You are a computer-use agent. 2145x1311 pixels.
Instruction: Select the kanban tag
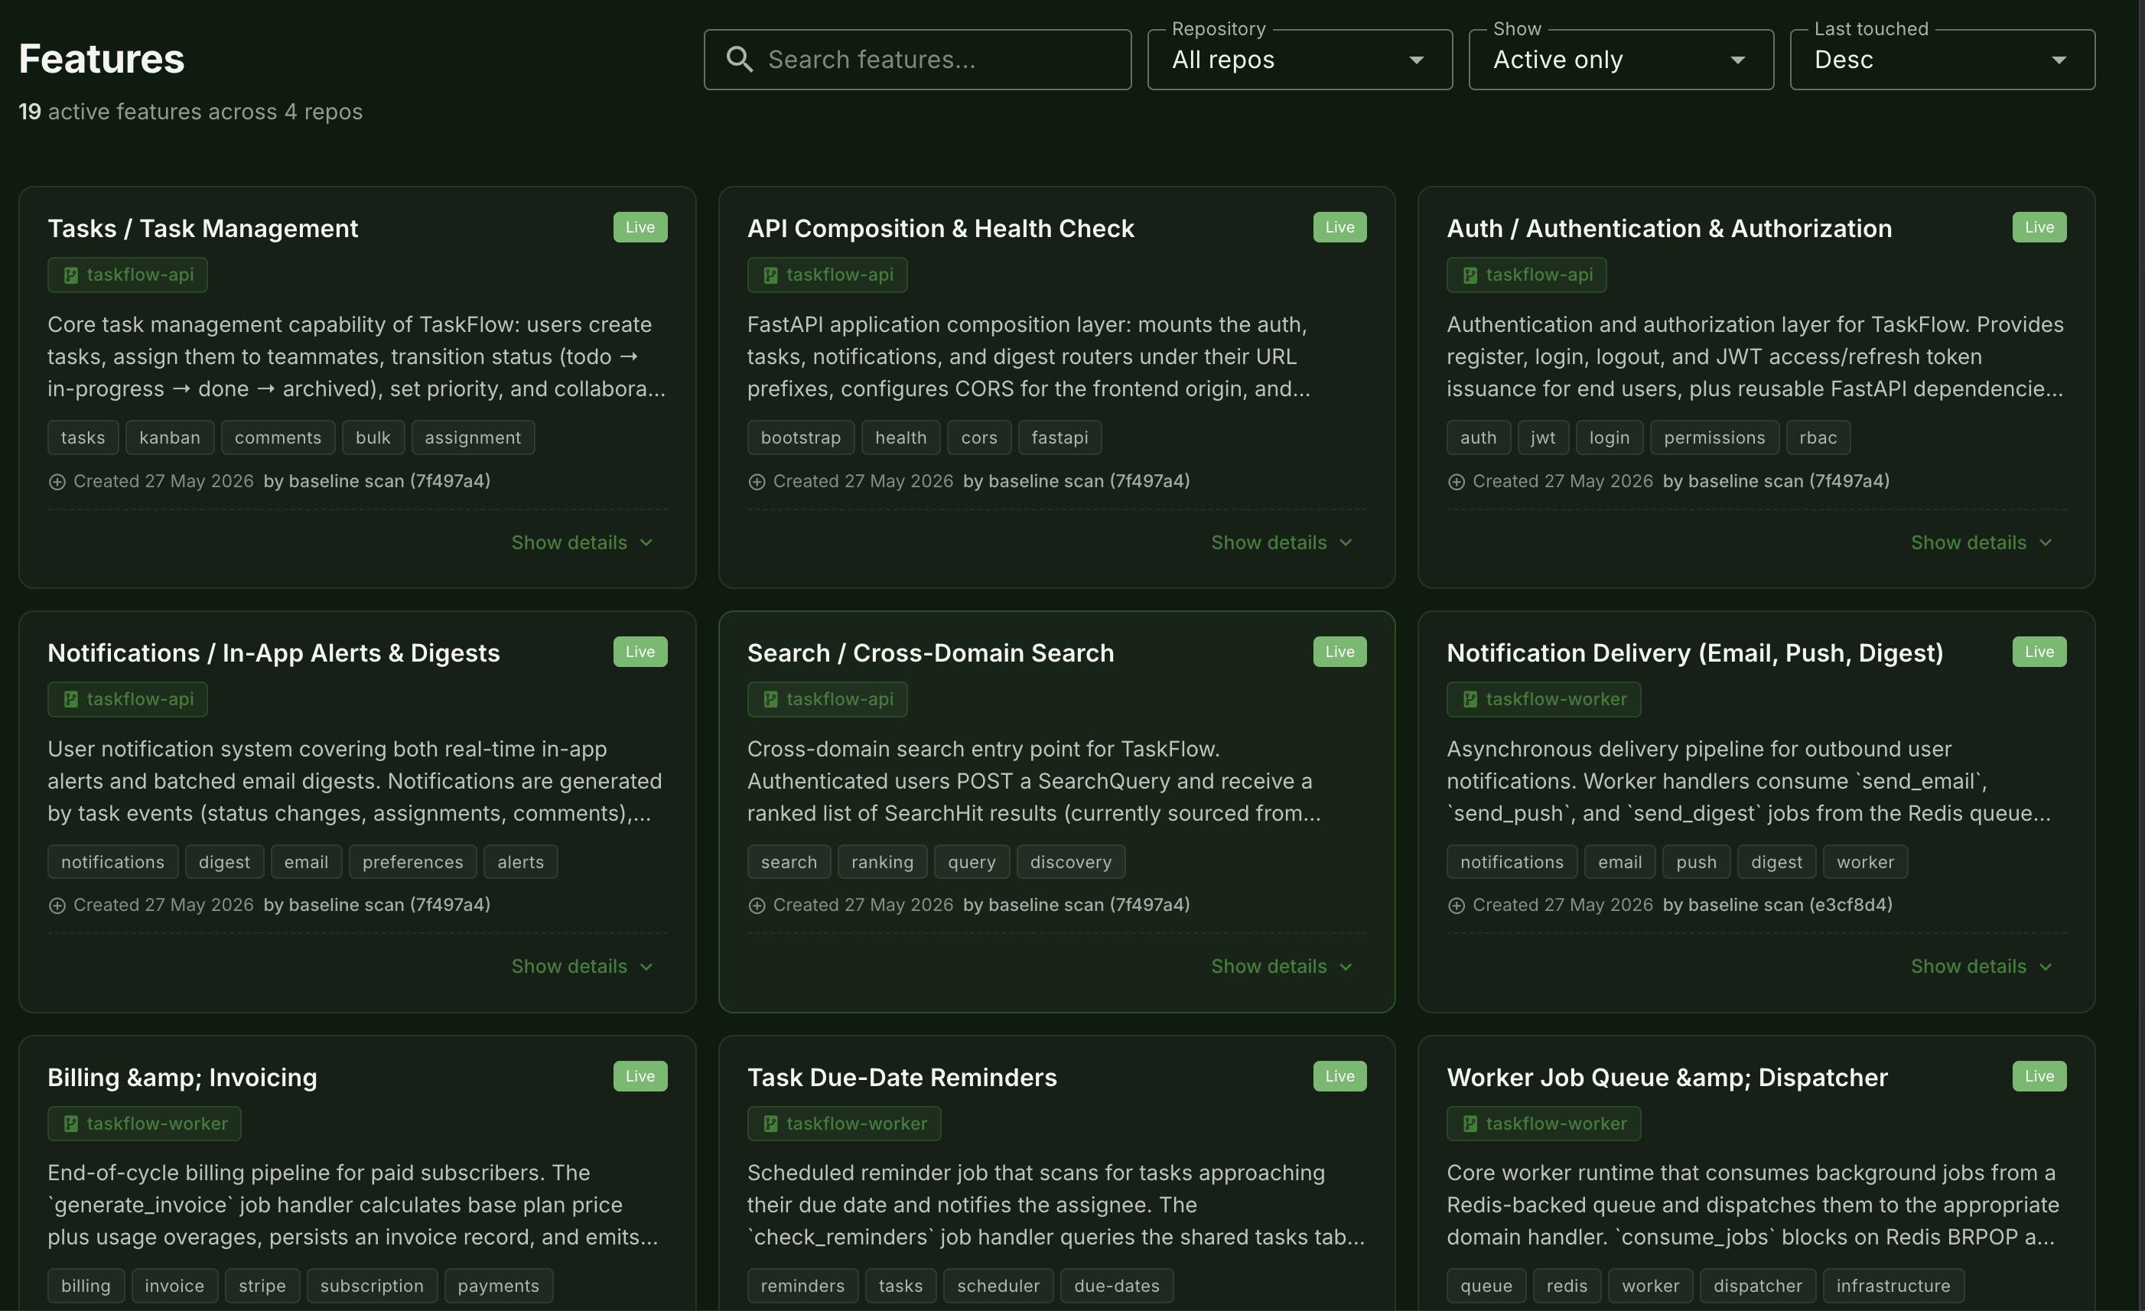(170, 438)
